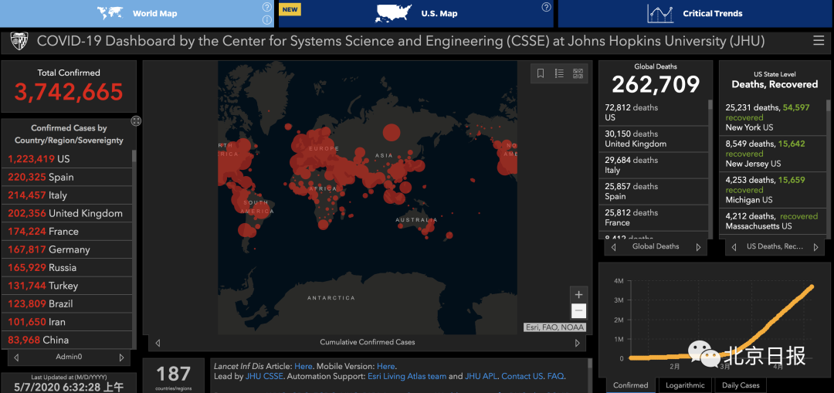This screenshot has height=393, width=834.
Task: Show the map legend list icon
Action: click(559, 73)
